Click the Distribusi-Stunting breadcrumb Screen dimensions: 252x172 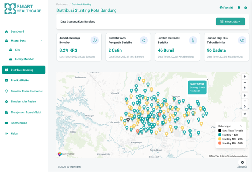[x=81, y=4]
